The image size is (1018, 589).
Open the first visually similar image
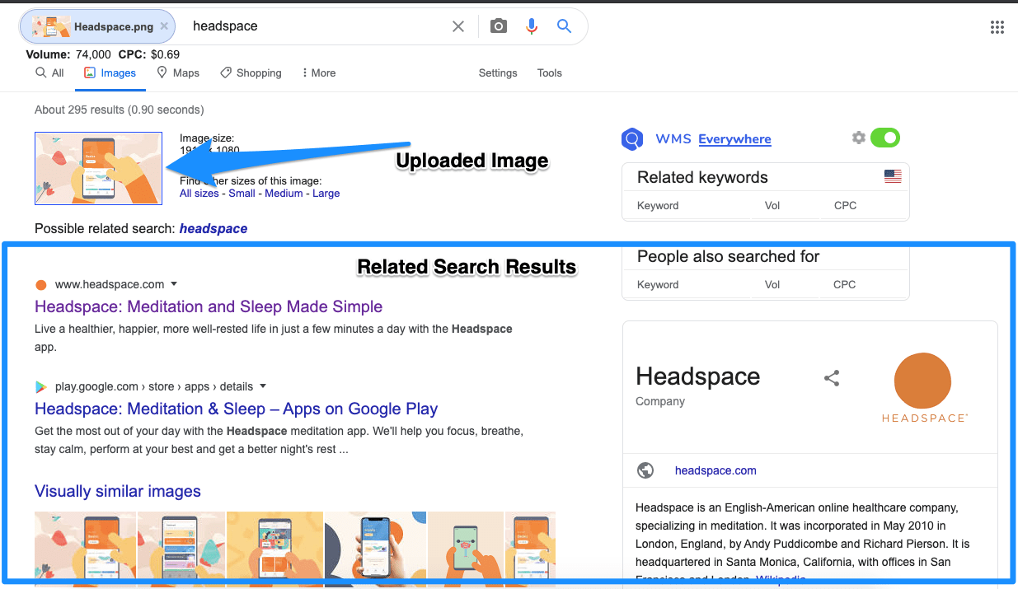(85, 549)
